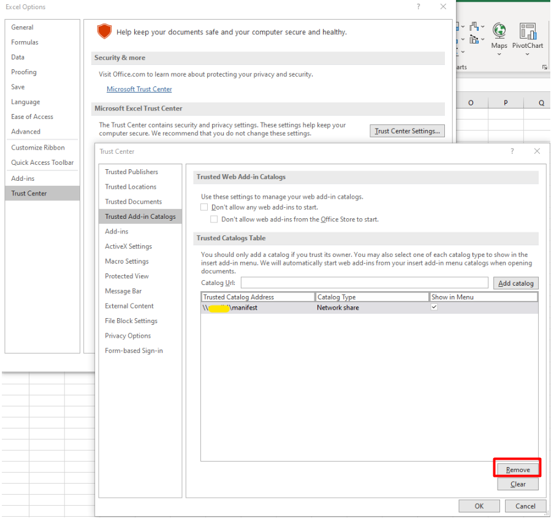
Task: Expand the waterfall chart dropdown arrow
Action: pyautogui.click(x=483, y=26)
